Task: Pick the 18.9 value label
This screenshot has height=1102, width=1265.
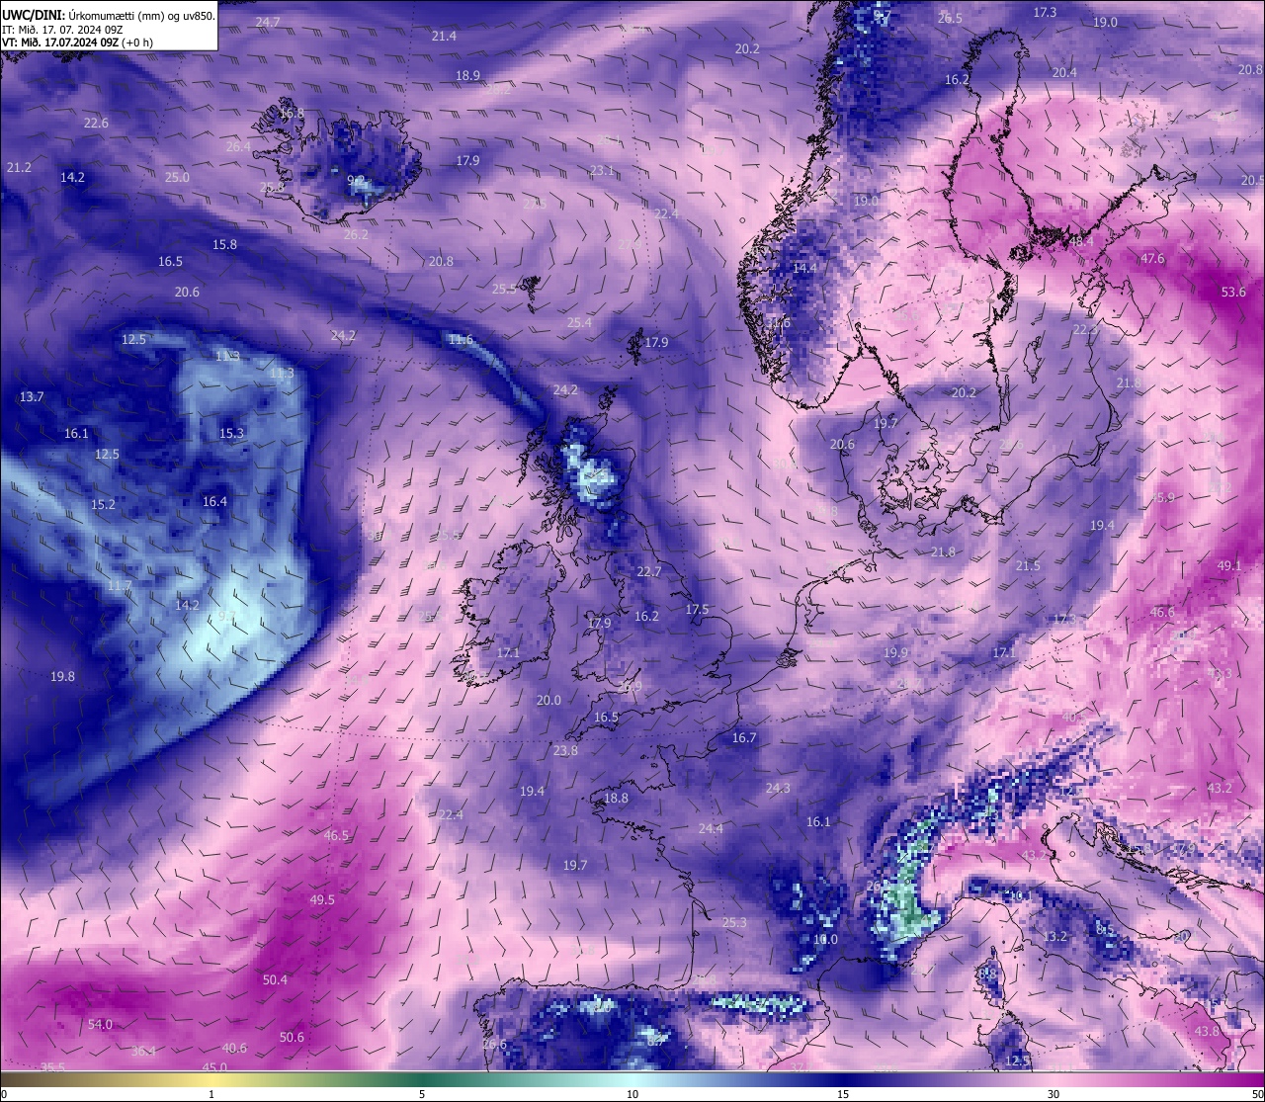Action: [x=467, y=75]
